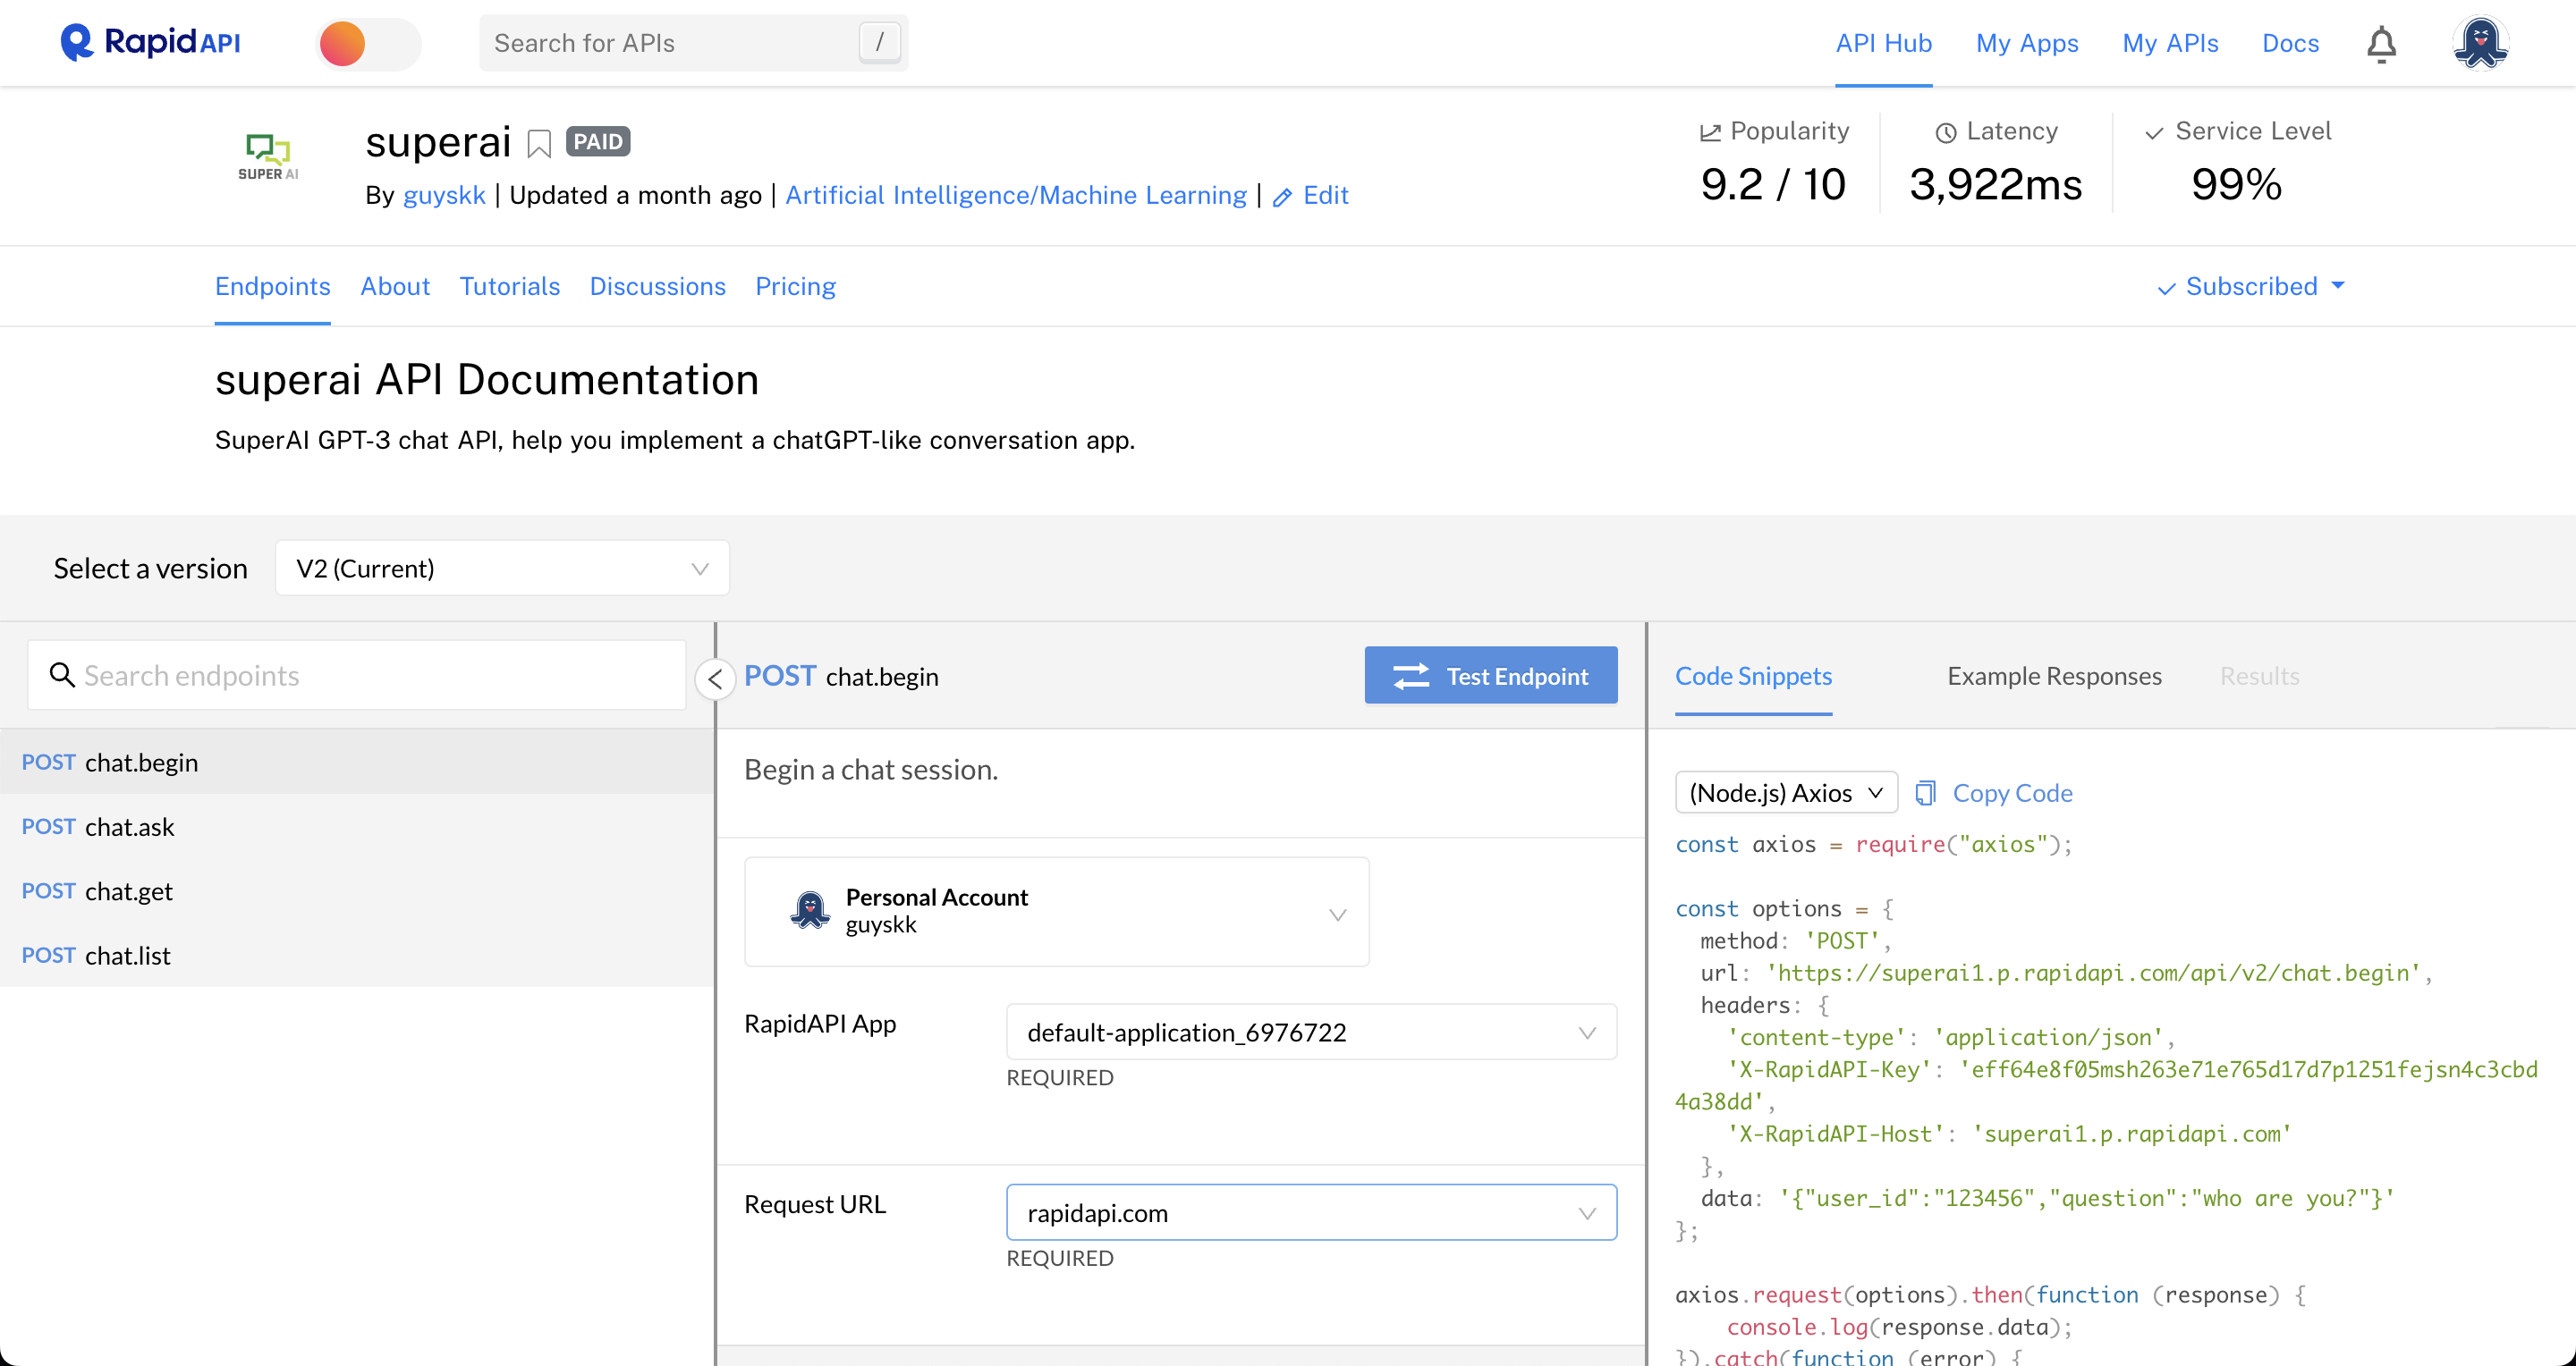The image size is (2576, 1366).
Task: Change the (Node.js) Axios language dropdown
Action: coord(1786,791)
